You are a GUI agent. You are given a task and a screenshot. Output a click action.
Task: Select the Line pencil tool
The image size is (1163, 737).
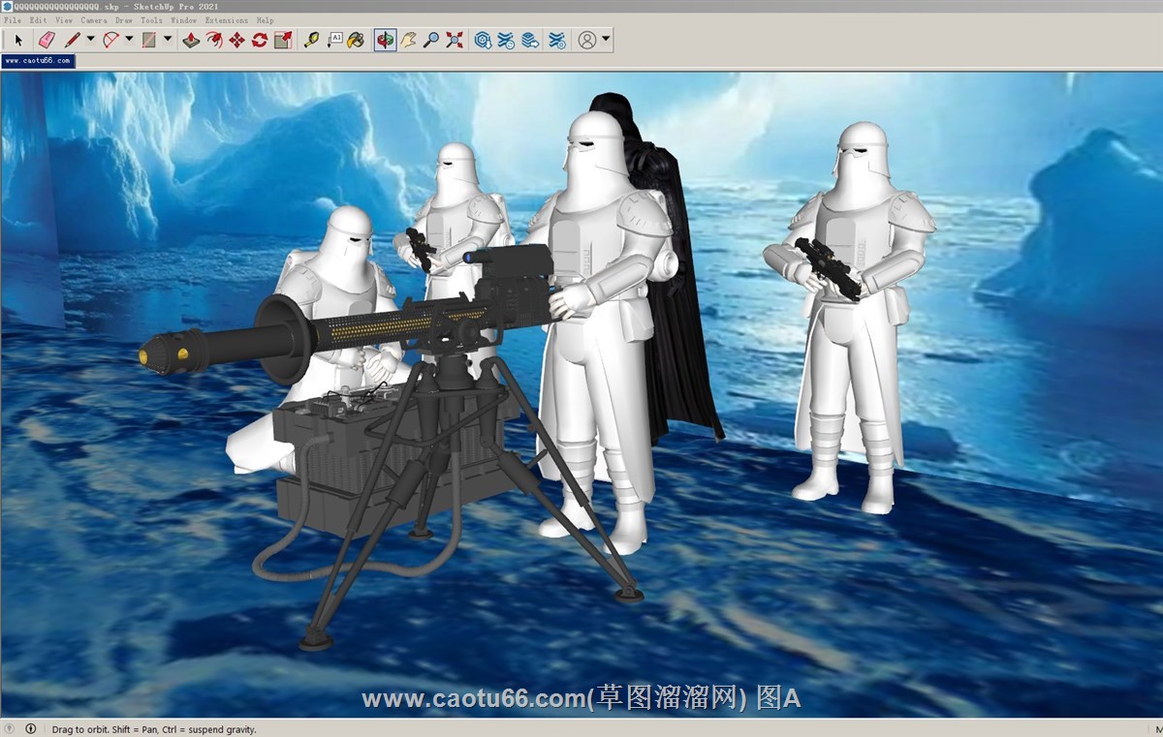coord(72,40)
